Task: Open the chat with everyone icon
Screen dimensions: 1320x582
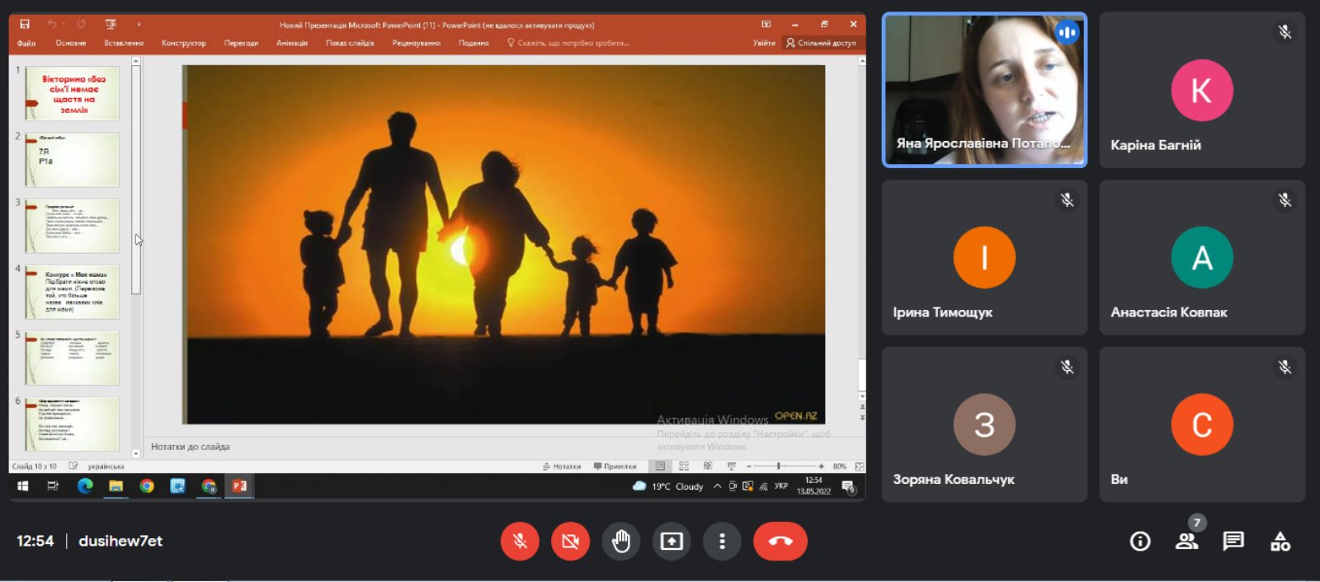Action: click(x=1233, y=542)
